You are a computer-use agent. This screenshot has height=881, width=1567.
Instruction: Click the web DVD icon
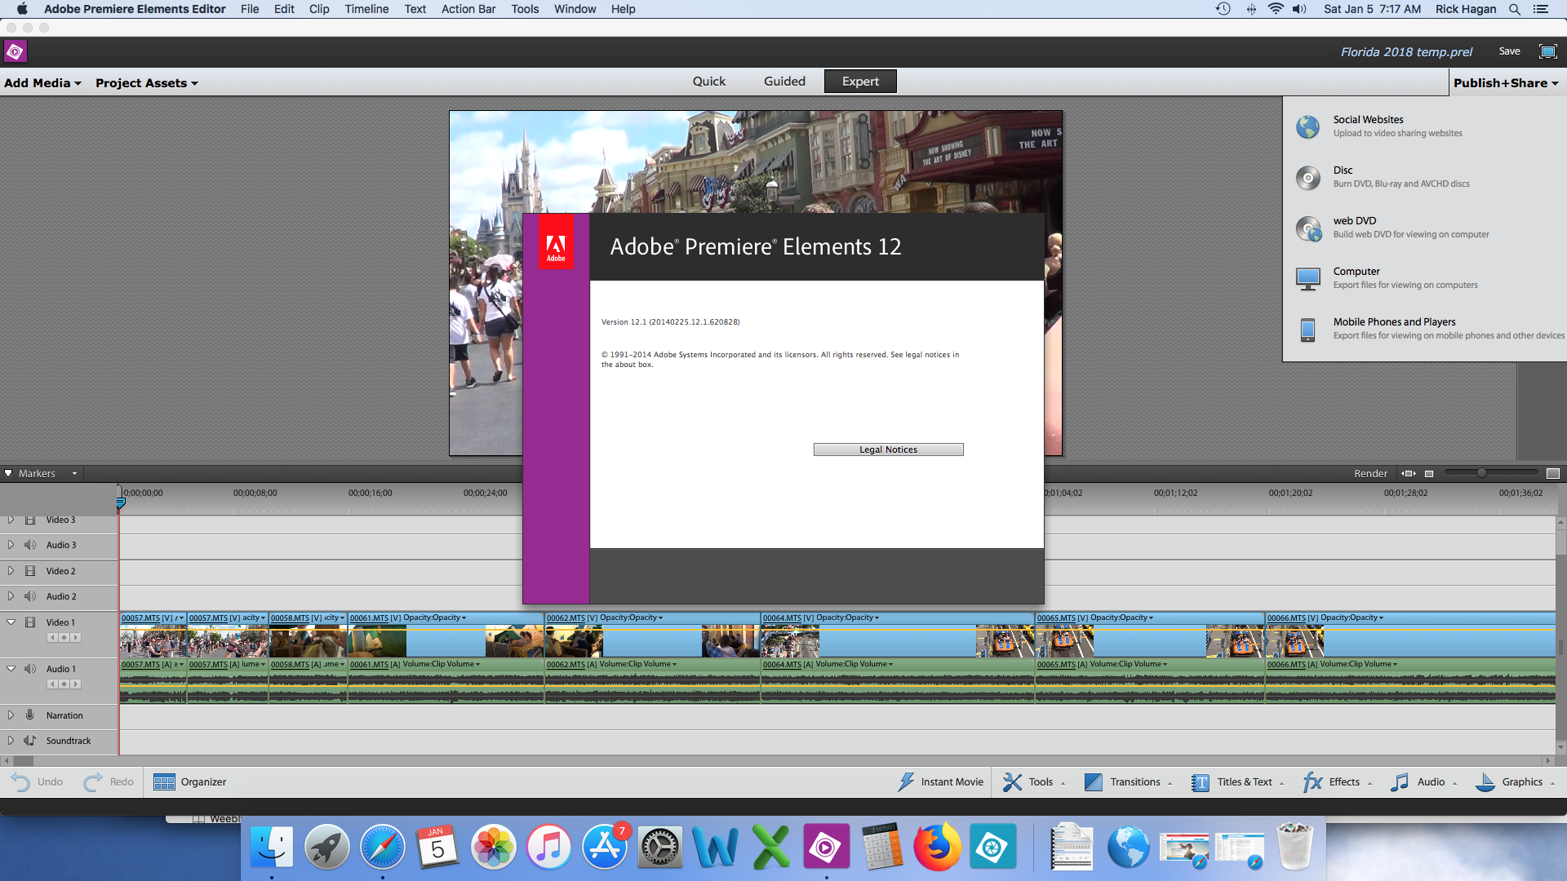1308,228
